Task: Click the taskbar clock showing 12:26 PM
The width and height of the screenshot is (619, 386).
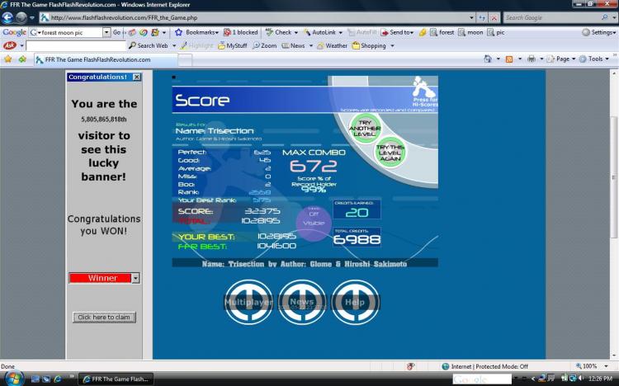Action: [x=600, y=379]
